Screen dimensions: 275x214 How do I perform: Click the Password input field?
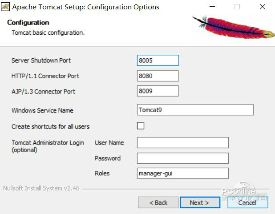182,158
